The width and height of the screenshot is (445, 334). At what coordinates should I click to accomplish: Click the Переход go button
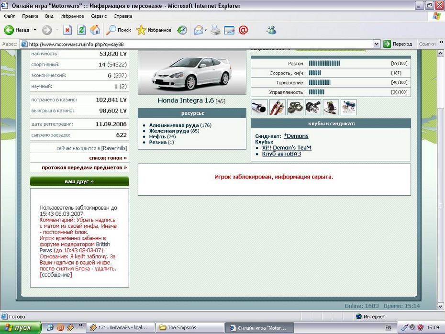398,44
